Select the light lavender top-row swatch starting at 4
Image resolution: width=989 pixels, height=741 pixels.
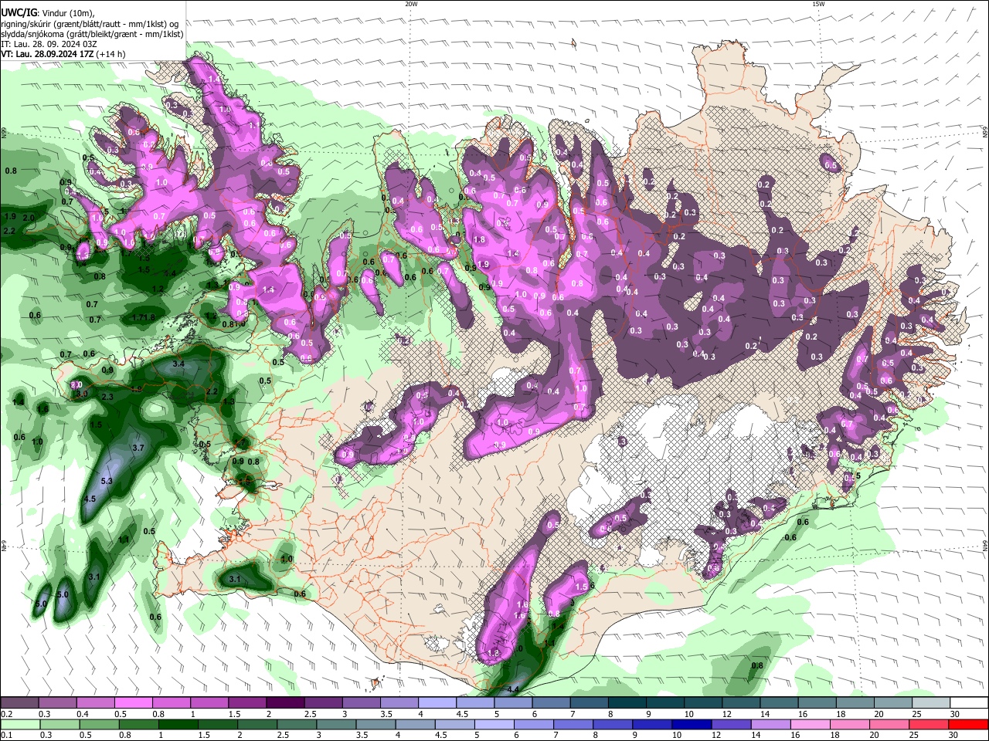(436, 703)
